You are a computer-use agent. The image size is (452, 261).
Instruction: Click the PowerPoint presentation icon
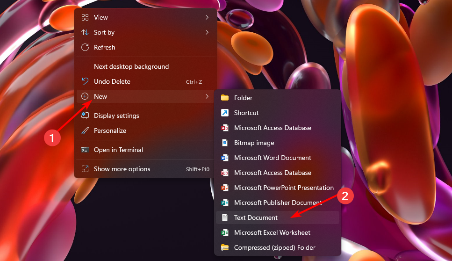[224, 188]
